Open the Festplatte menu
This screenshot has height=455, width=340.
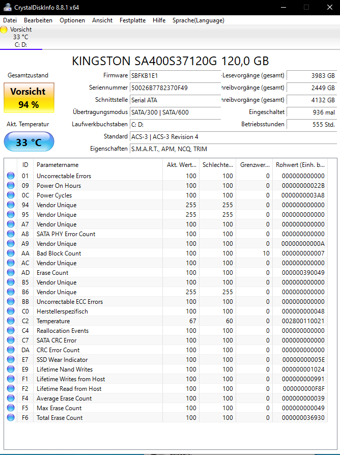tap(132, 20)
